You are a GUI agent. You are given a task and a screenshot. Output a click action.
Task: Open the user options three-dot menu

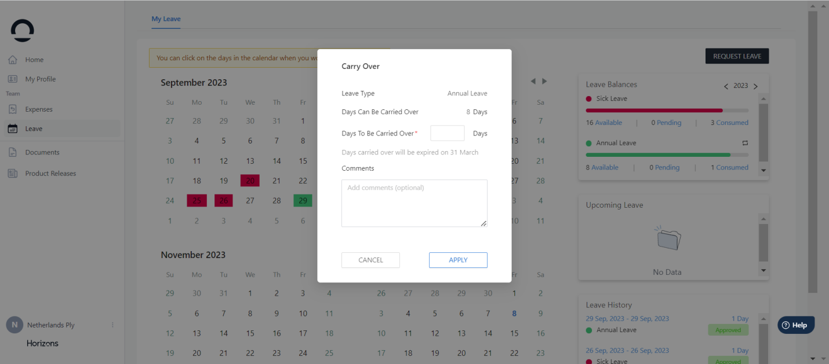(x=112, y=325)
